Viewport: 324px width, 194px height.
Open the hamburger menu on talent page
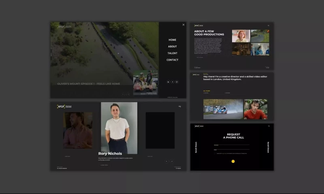[x=179, y=107]
